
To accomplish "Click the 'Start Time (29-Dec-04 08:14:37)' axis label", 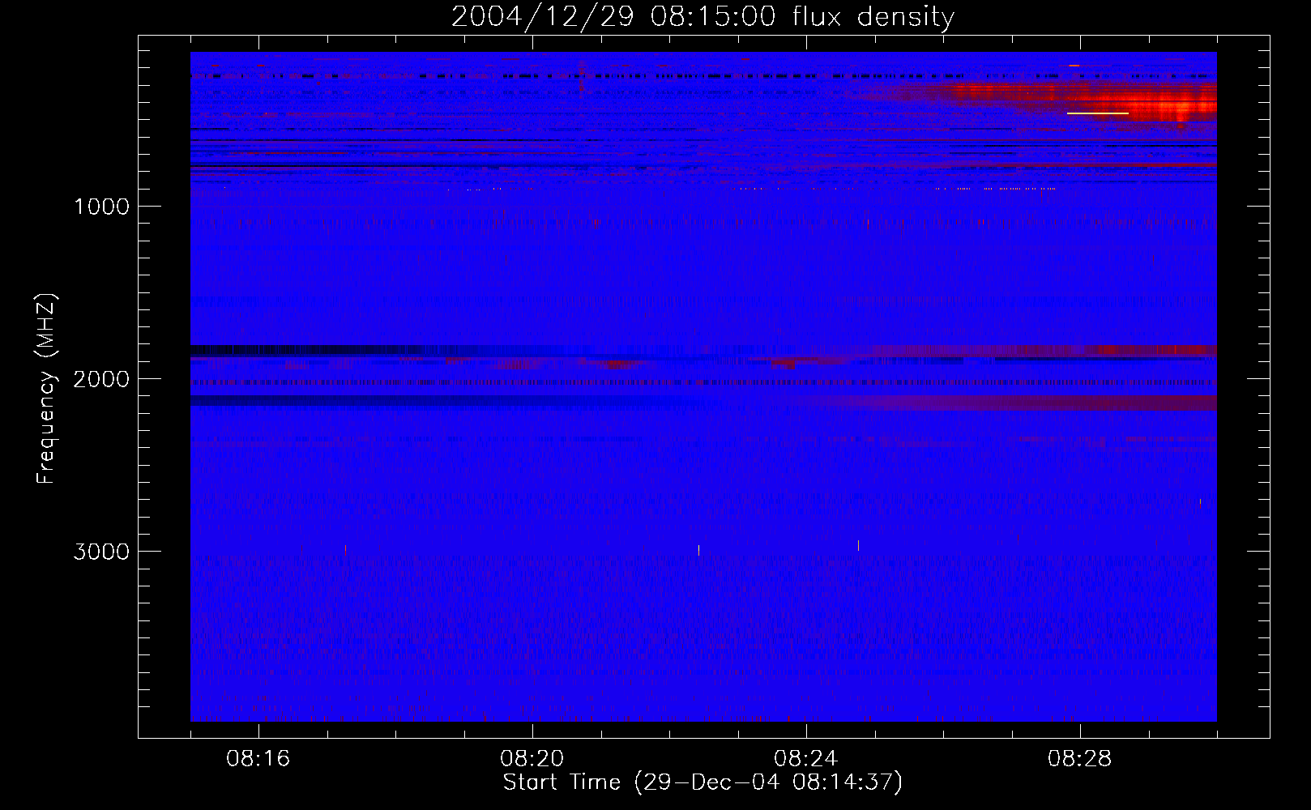I will (x=702, y=782).
